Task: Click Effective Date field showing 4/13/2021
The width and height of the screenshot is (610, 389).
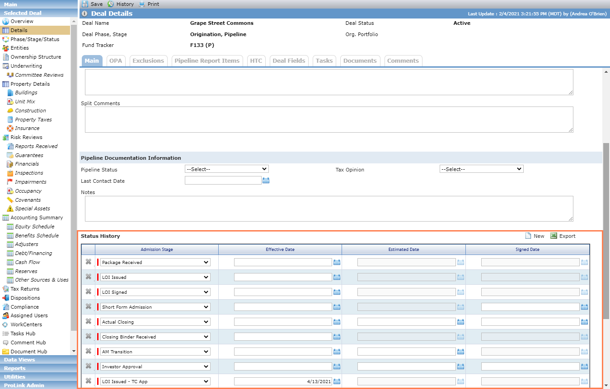Action: (283, 381)
